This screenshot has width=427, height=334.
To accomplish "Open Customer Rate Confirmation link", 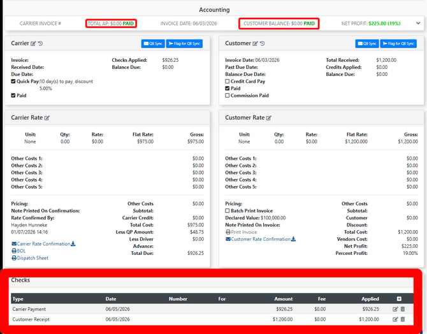I will (261, 239).
